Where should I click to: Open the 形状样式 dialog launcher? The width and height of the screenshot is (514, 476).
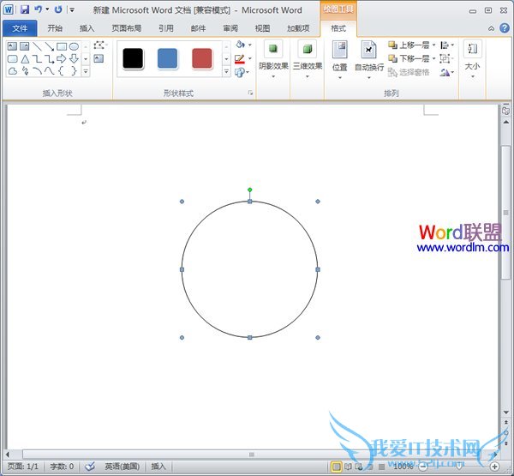click(x=251, y=92)
